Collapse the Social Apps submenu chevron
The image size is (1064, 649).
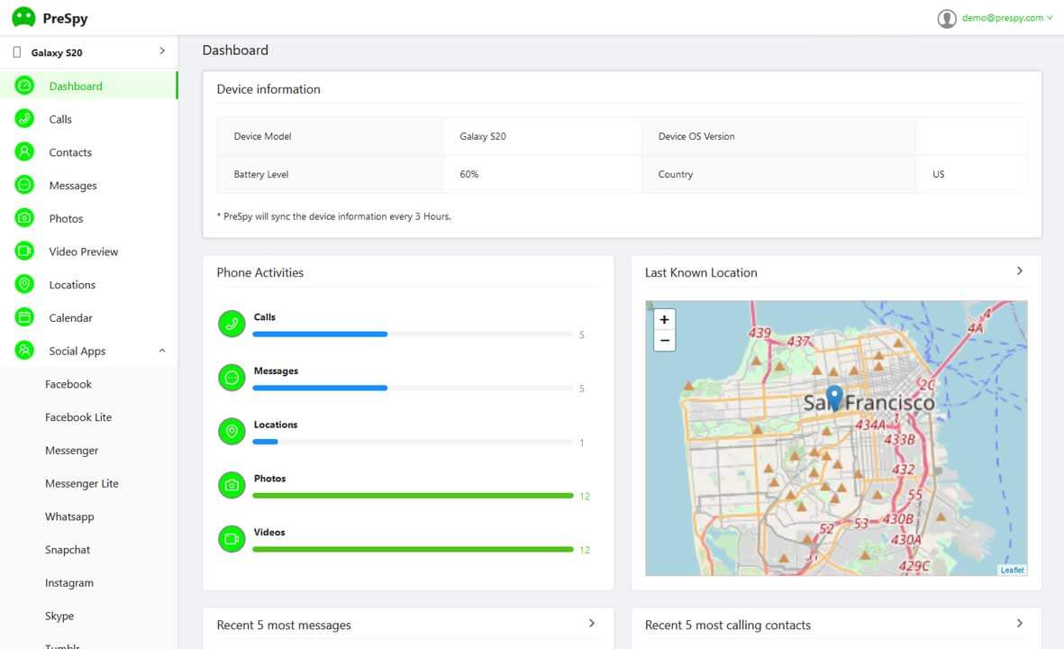[x=162, y=351]
